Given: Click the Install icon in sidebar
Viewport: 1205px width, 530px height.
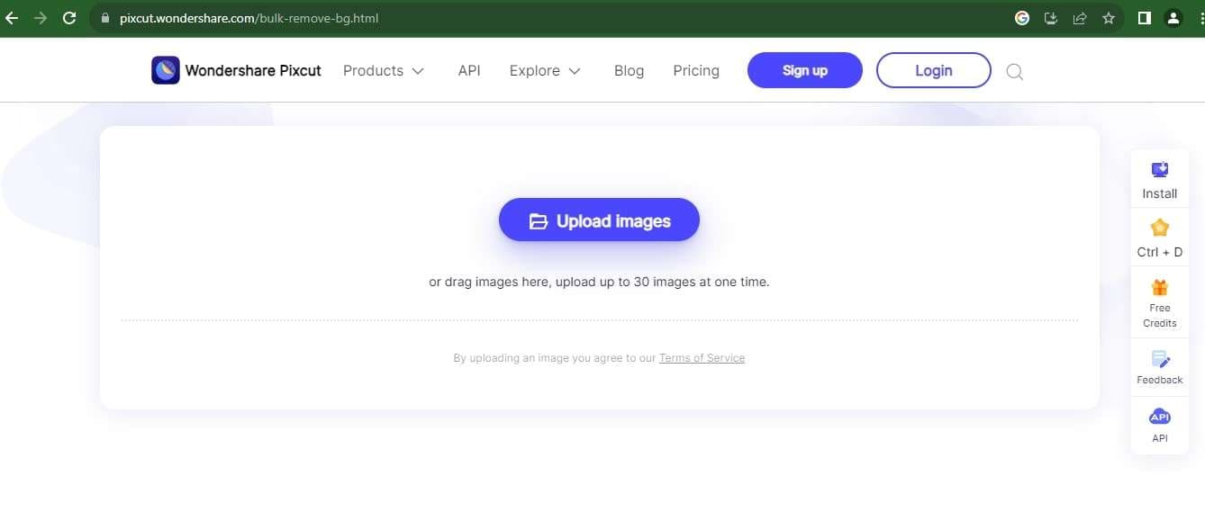Looking at the screenshot, I should click(1159, 170).
